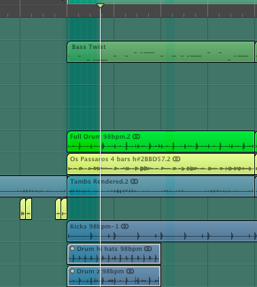Click loop icon on Full Drum 98bpm.2
Image resolution: width=257 pixels, height=287 pixels.
pos(137,137)
